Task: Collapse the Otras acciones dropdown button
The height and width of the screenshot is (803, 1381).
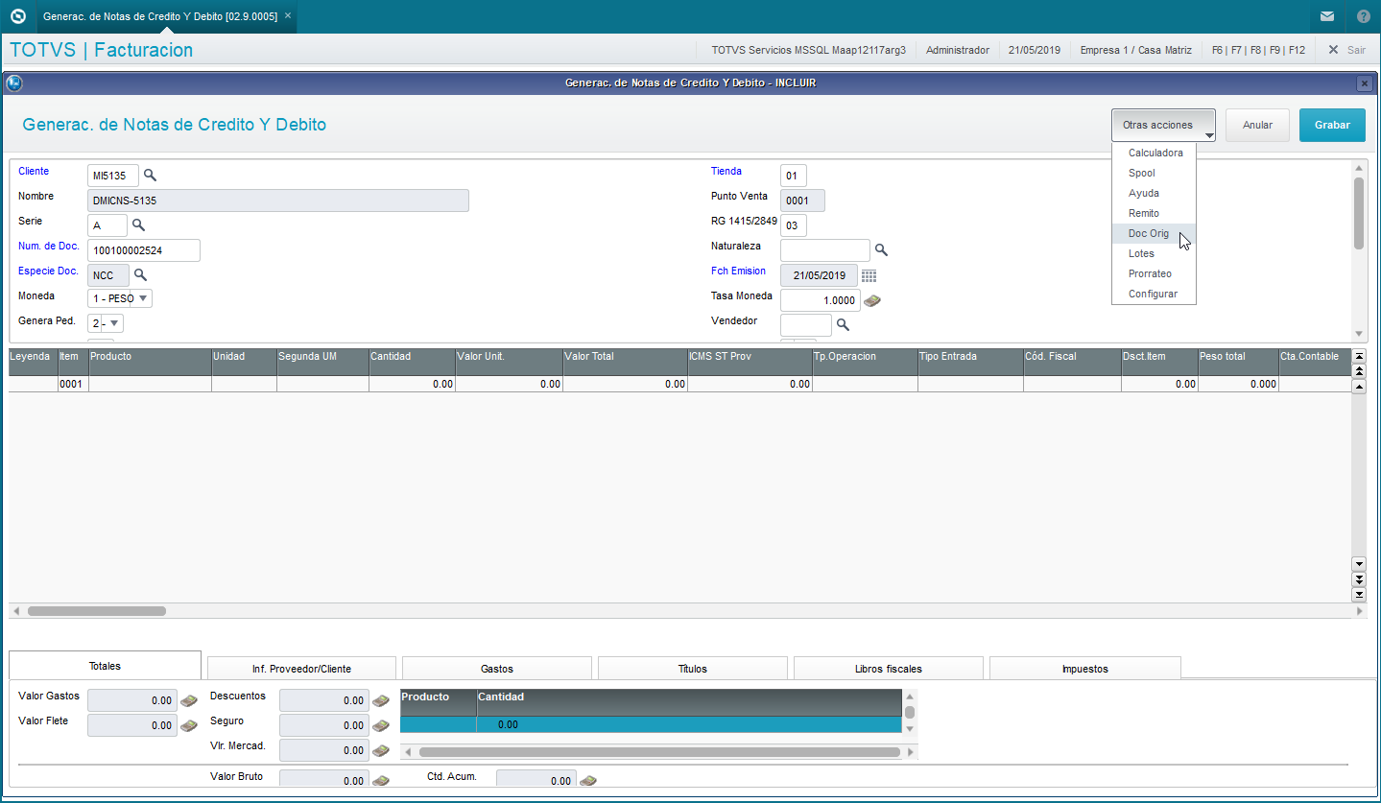Action: (x=1163, y=125)
